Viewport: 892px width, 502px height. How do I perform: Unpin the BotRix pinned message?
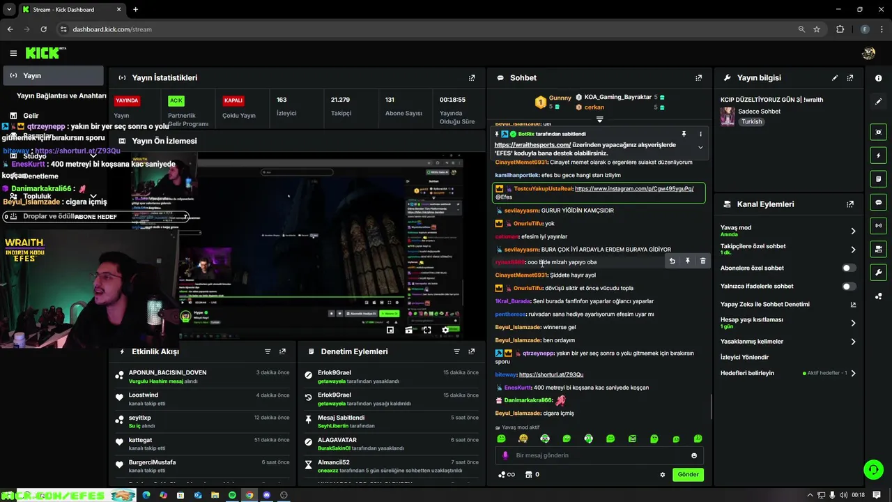coord(684,134)
